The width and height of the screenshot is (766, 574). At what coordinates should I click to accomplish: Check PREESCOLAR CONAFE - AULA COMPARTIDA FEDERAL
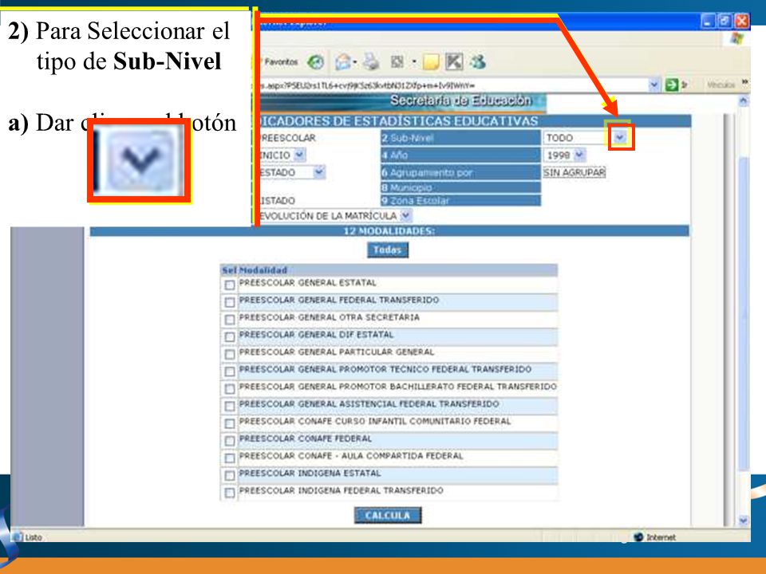click(x=230, y=458)
